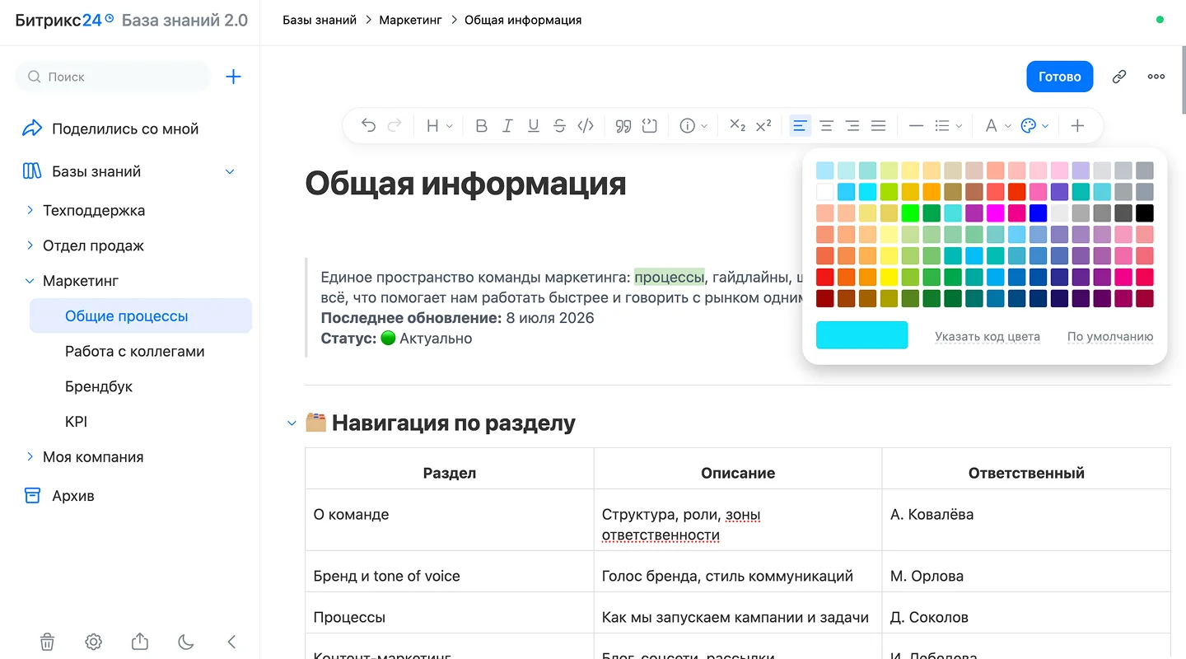Copy page link with the chain icon

1118,77
